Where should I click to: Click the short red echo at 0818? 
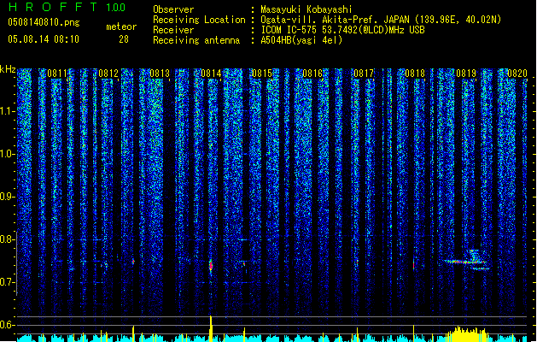click(414, 265)
